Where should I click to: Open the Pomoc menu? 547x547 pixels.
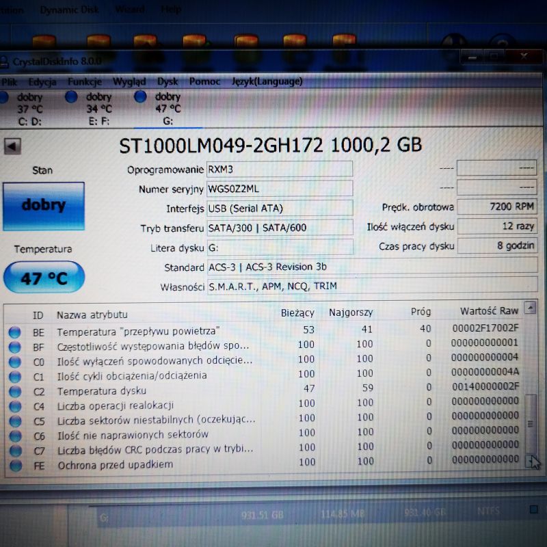click(x=204, y=81)
